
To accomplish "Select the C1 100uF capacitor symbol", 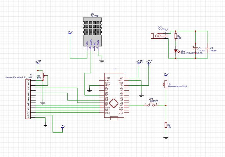I will 195,48.
